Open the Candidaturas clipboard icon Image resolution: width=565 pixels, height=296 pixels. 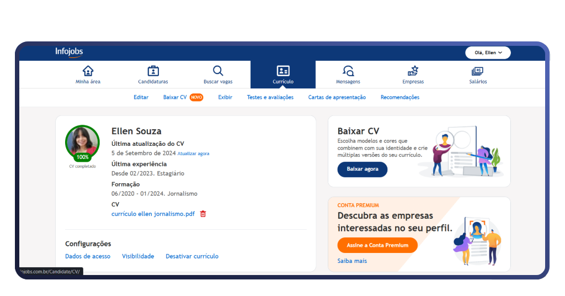pyautogui.click(x=153, y=71)
